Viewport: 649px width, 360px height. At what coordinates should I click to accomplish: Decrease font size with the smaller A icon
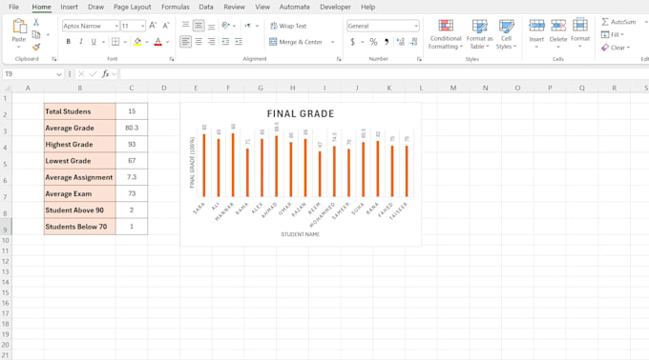(166, 26)
